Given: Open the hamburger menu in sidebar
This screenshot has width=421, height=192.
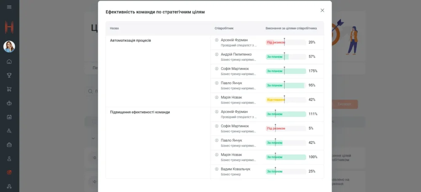Looking at the screenshot, I should pos(9,7).
